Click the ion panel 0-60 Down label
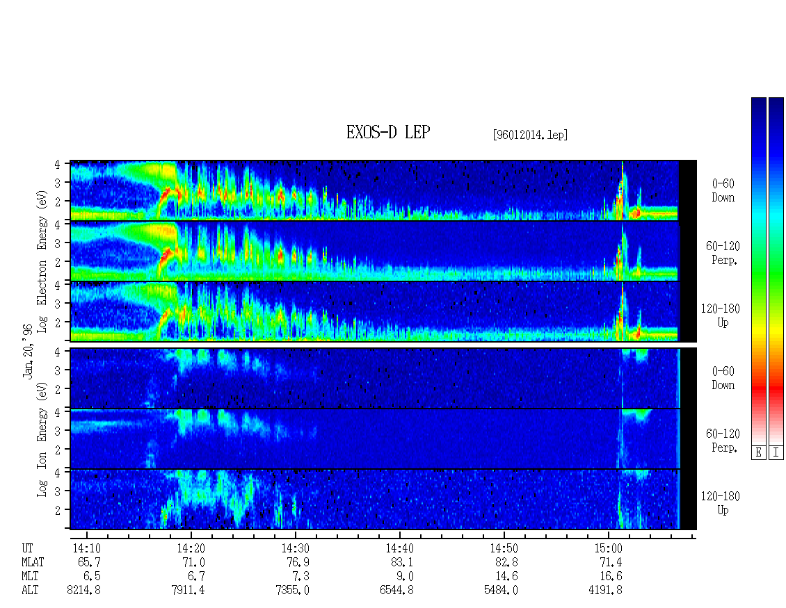 723,378
